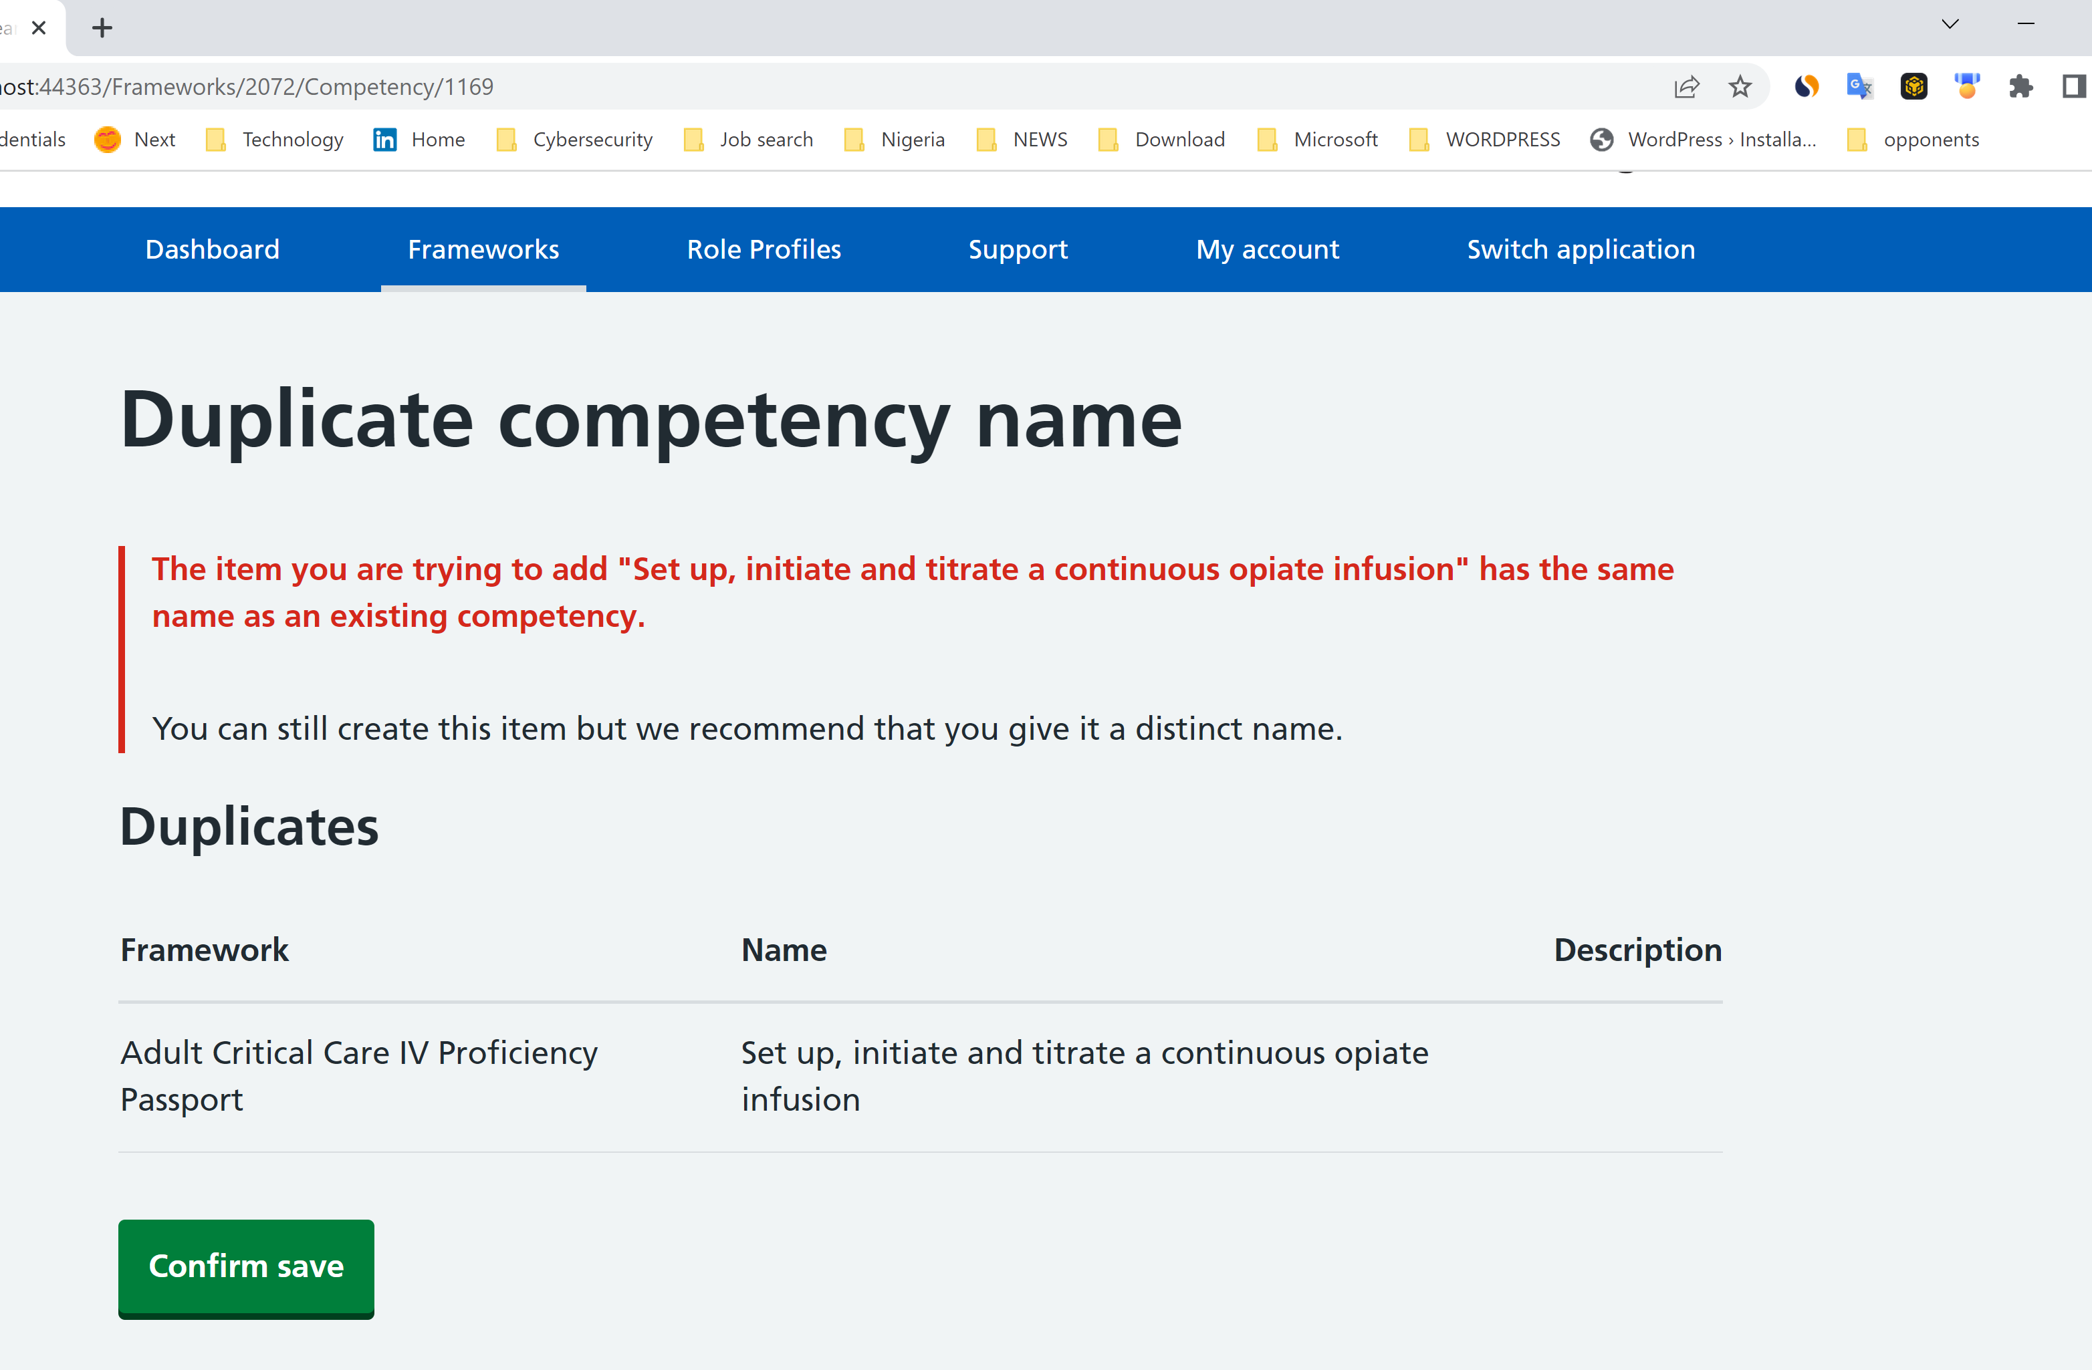Expand the tab search dropdown chevron
The height and width of the screenshot is (1370, 2092).
click(1950, 25)
